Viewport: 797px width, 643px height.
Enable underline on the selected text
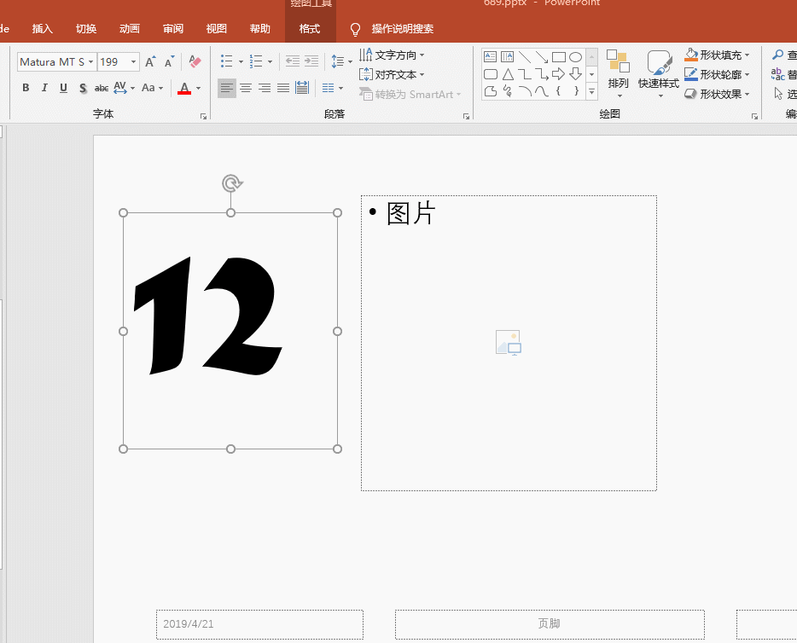[63, 88]
